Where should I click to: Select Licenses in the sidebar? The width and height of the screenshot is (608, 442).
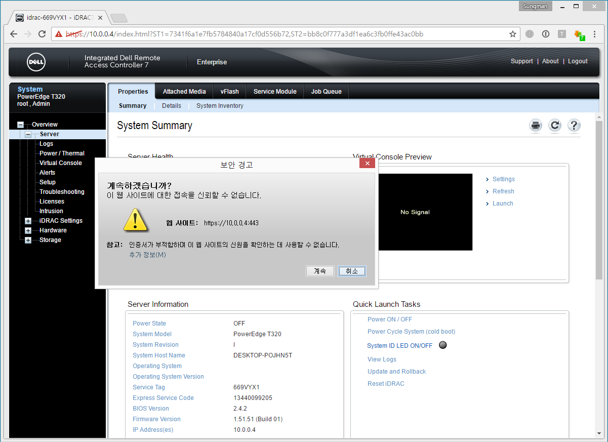[52, 202]
